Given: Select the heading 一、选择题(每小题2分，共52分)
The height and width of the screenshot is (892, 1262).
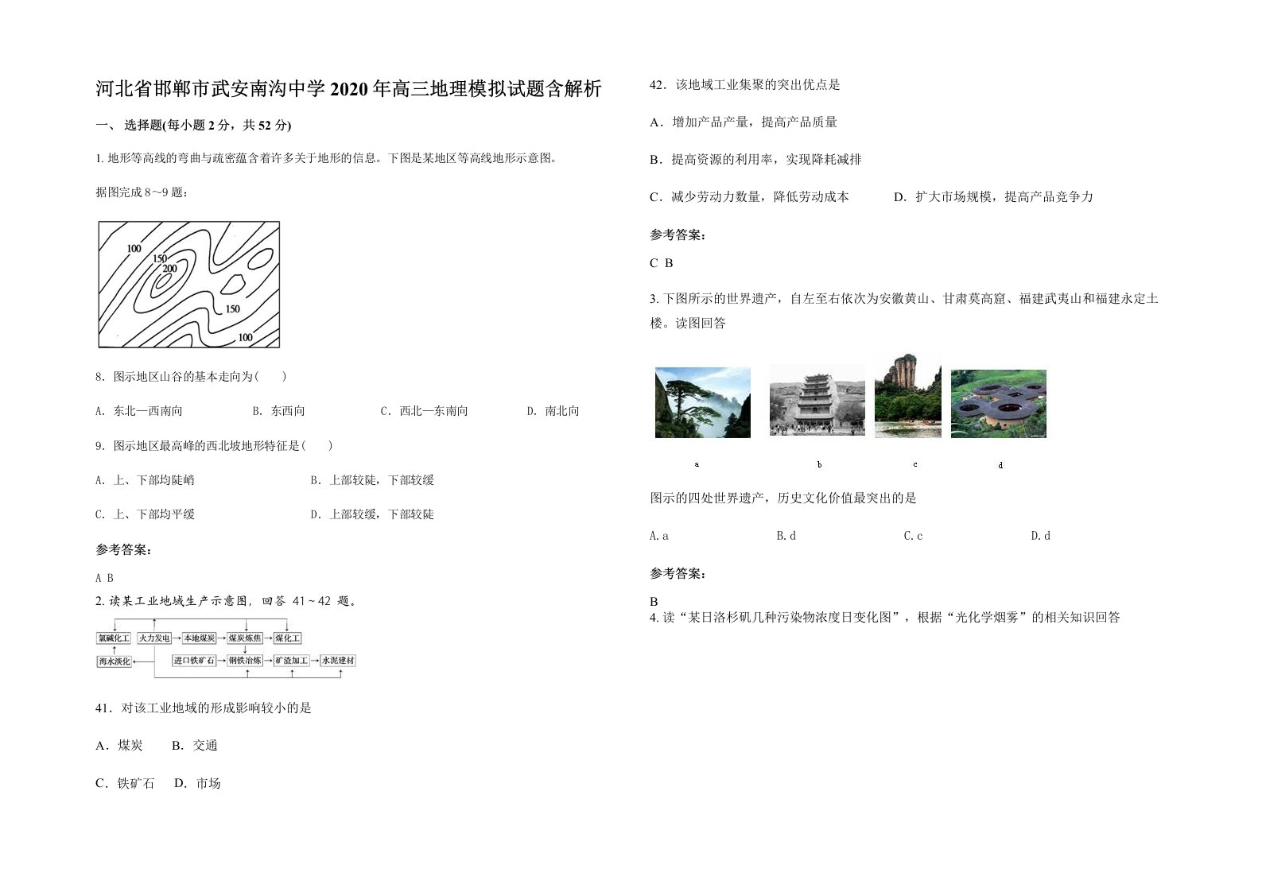Looking at the screenshot, I should [193, 125].
